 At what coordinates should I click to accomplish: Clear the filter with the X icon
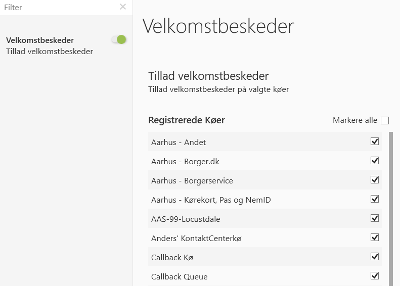coord(123,7)
